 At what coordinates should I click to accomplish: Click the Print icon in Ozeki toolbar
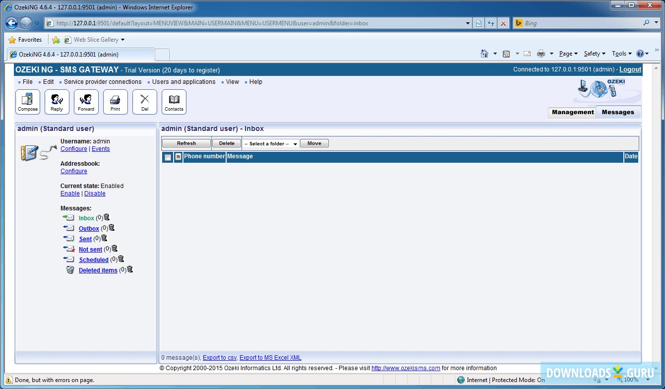116,102
